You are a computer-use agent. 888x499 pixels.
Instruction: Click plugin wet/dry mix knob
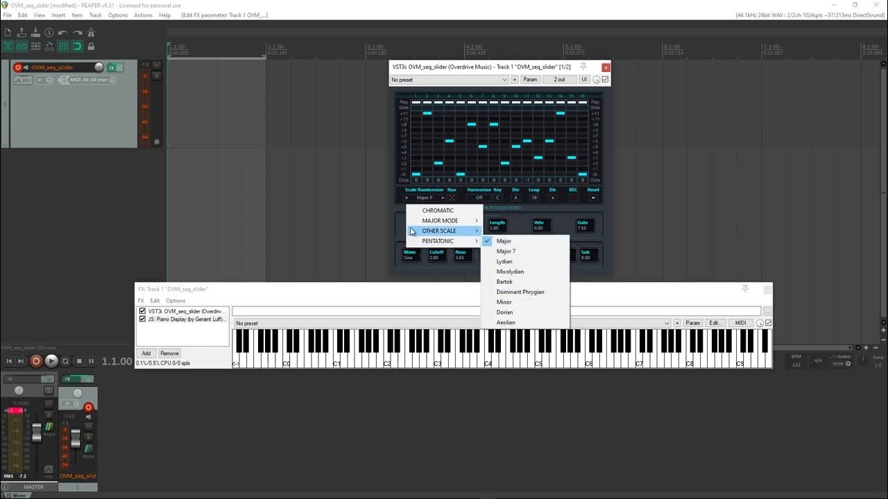[x=597, y=80]
